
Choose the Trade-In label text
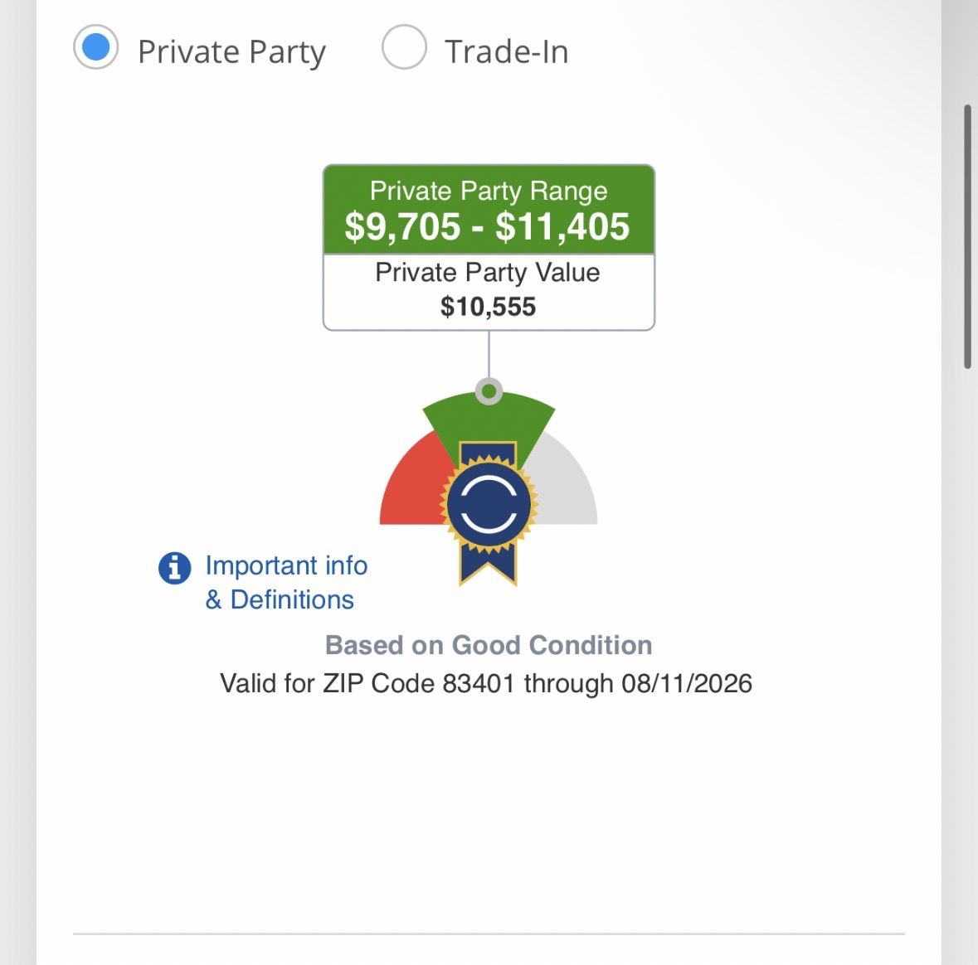pos(506,51)
